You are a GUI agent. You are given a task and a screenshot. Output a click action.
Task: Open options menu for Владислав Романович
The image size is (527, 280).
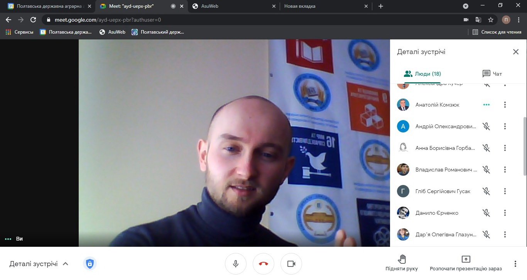pyautogui.click(x=505, y=170)
